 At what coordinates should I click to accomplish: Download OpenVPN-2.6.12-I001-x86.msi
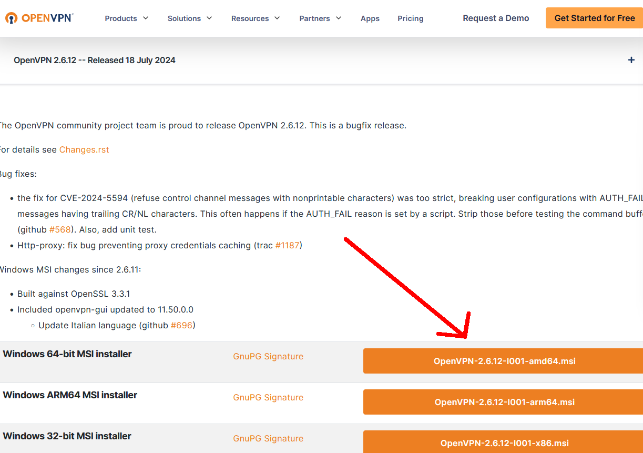503,442
